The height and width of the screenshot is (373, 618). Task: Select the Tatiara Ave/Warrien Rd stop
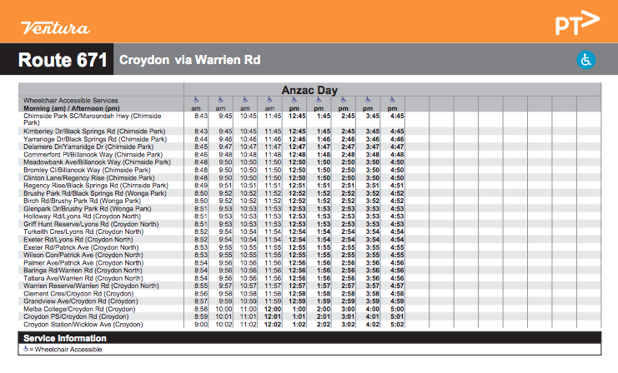83,278
